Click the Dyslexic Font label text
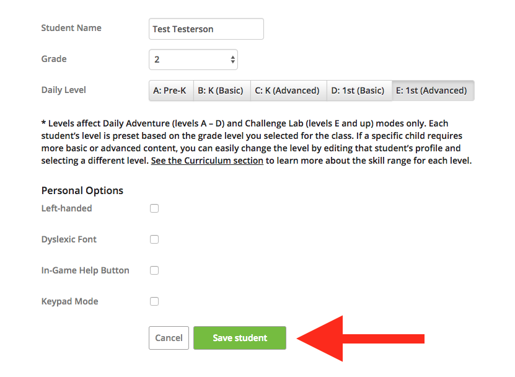The height and width of the screenshot is (377, 515). tap(69, 239)
